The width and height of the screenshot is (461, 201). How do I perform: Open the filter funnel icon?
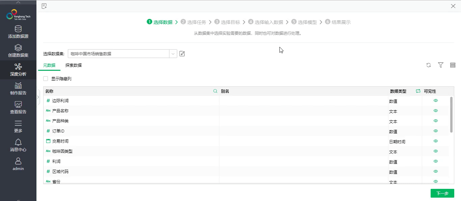point(440,65)
